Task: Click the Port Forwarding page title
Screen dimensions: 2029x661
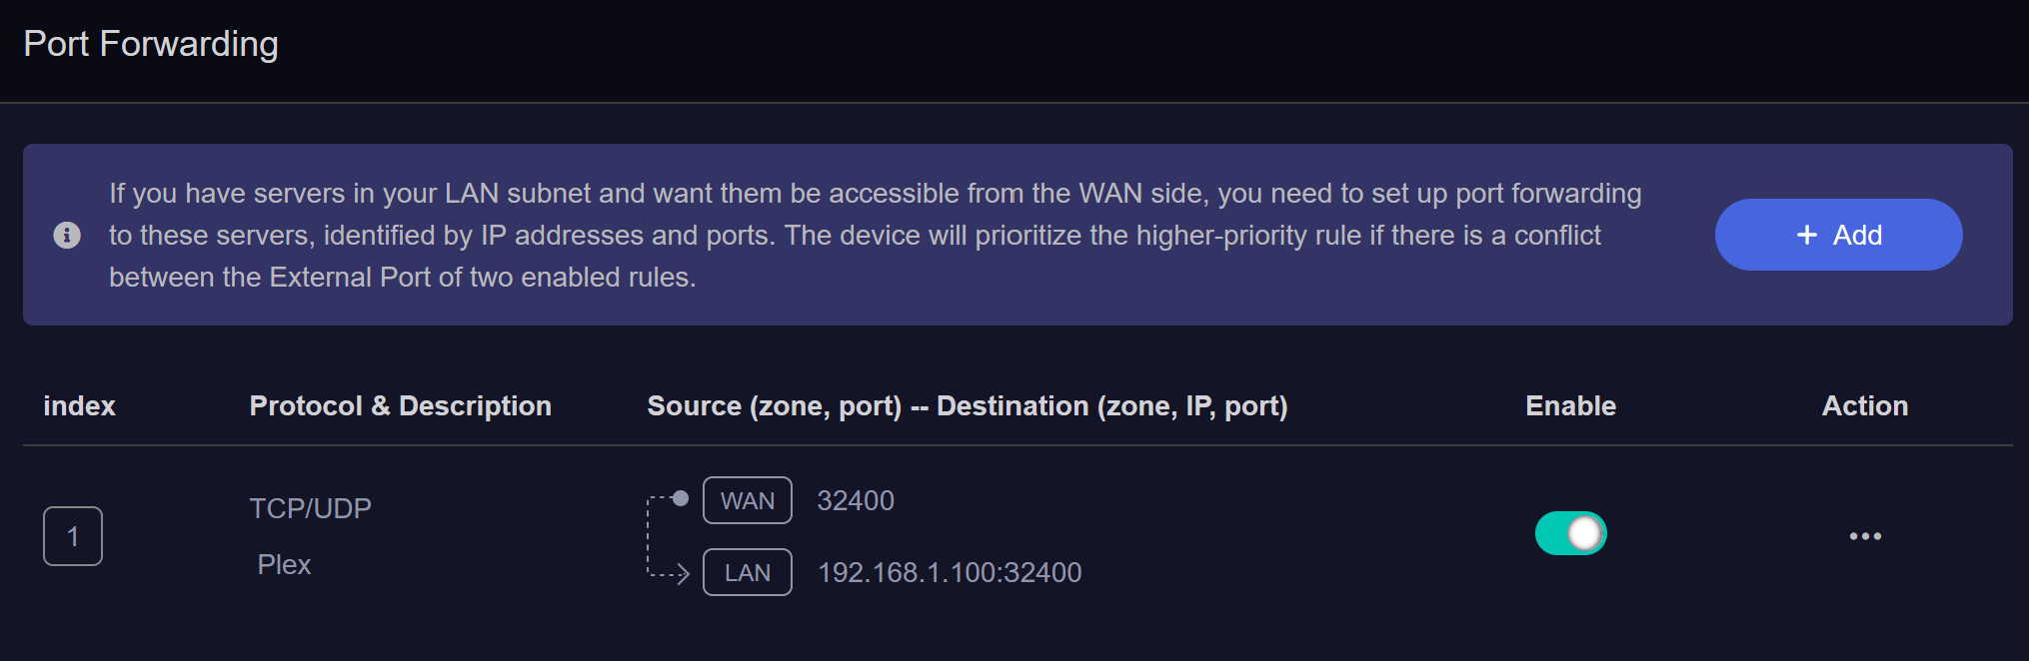Action: (151, 44)
